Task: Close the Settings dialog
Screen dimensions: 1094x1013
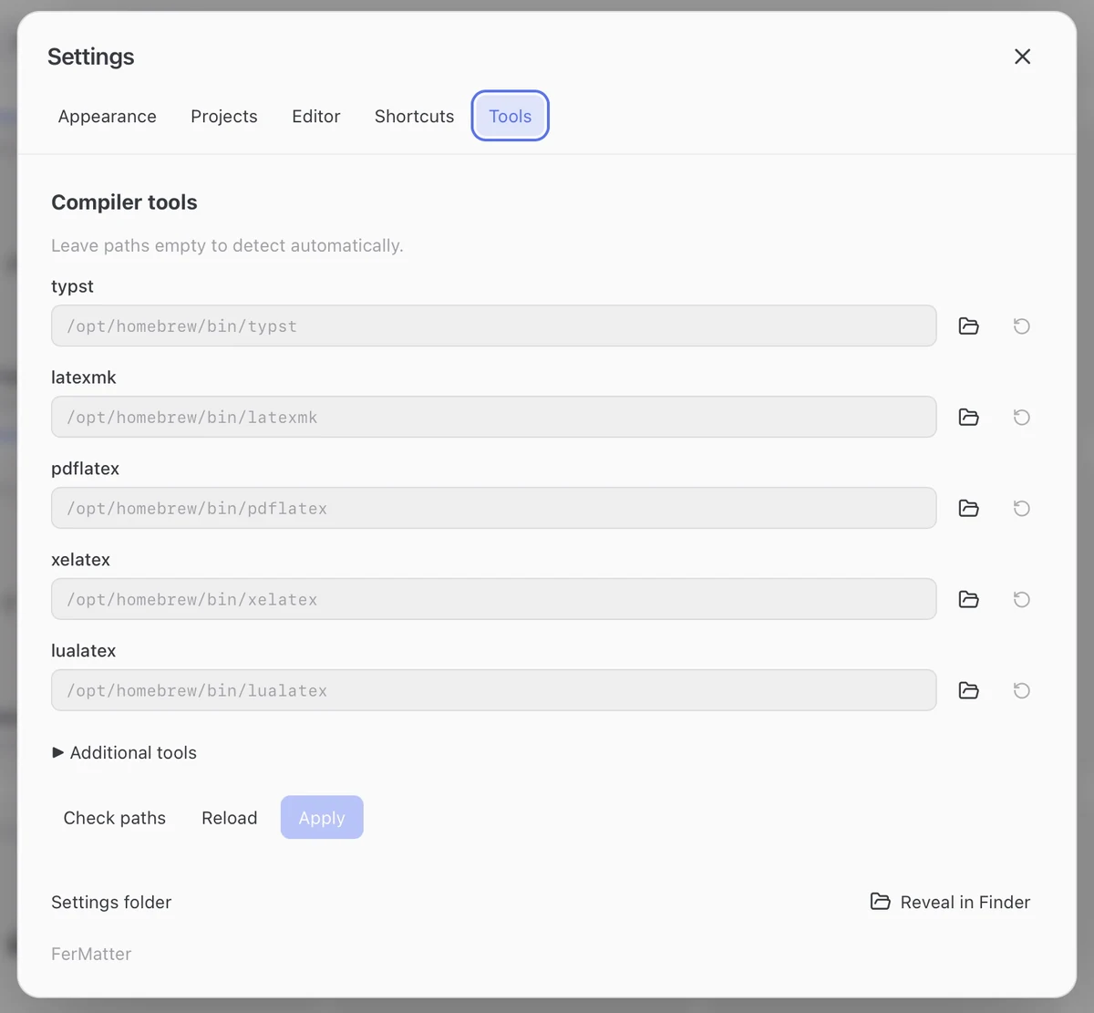Action: tap(1022, 57)
